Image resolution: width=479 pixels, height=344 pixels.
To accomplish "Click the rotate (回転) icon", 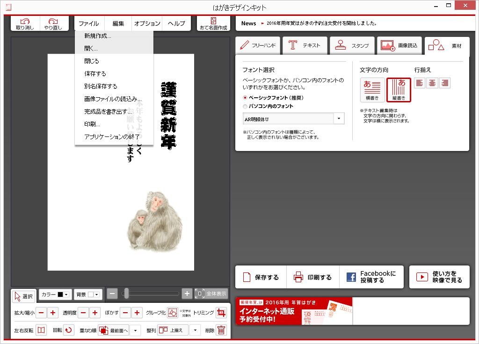I will click(x=69, y=330).
